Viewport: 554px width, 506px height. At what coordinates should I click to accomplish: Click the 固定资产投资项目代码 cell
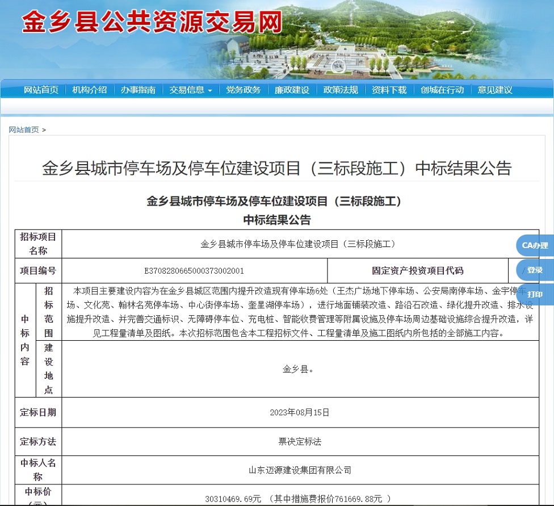[x=418, y=270]
